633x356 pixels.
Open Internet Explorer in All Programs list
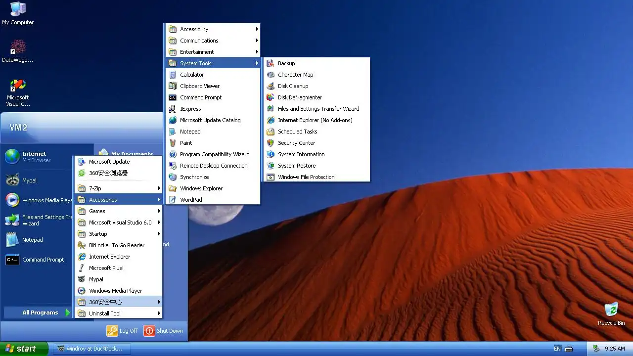pyautogui.click(x=119, y=257)
